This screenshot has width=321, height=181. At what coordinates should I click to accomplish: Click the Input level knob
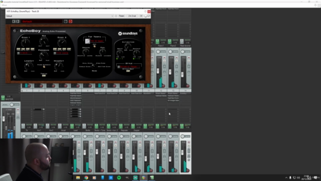tap(120, 53)
